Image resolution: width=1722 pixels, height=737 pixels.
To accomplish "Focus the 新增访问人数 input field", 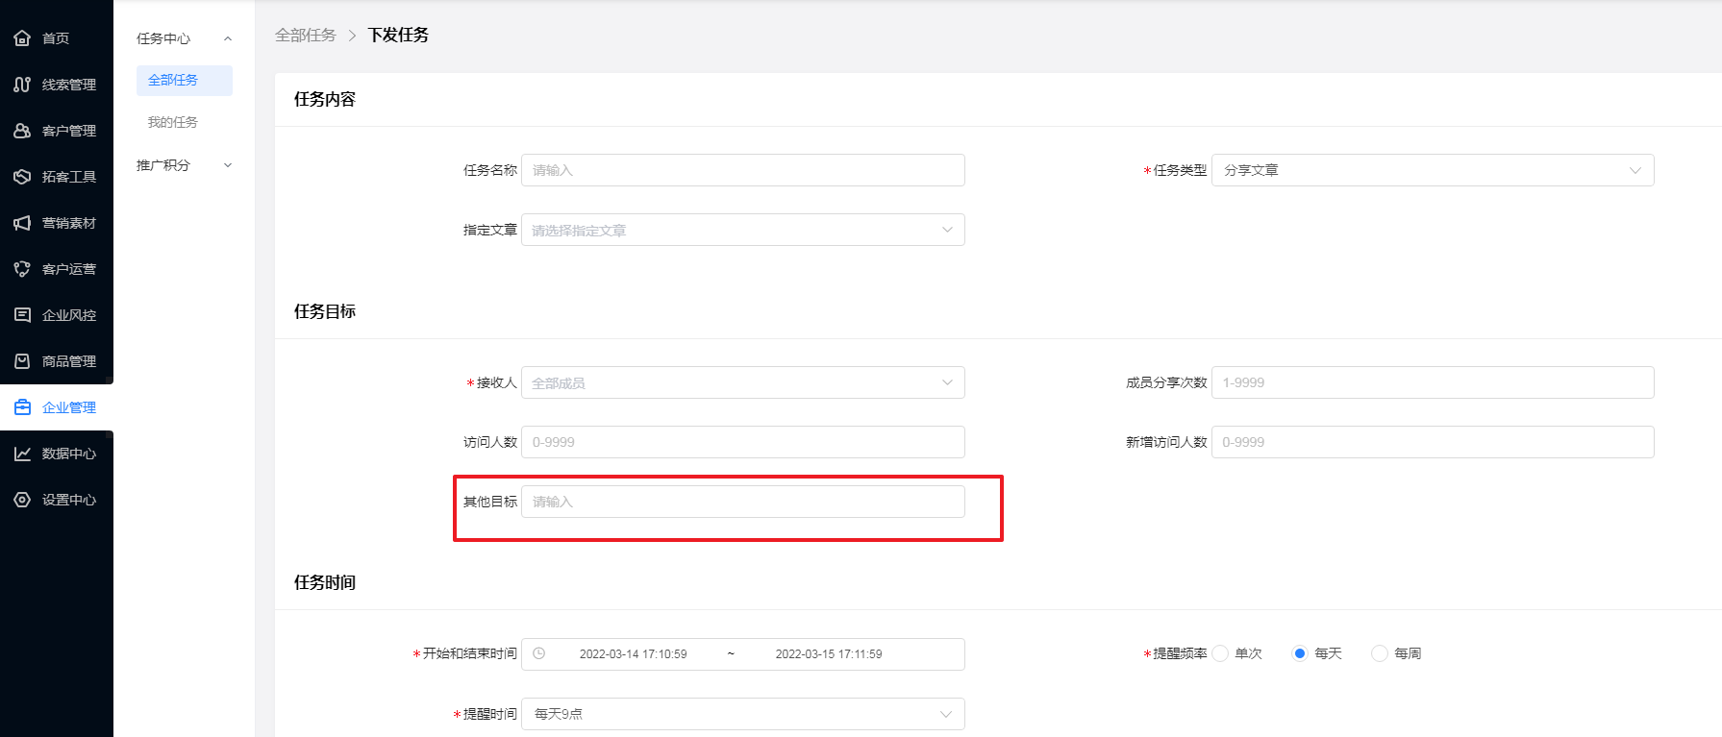I will tap(1433, 442).
